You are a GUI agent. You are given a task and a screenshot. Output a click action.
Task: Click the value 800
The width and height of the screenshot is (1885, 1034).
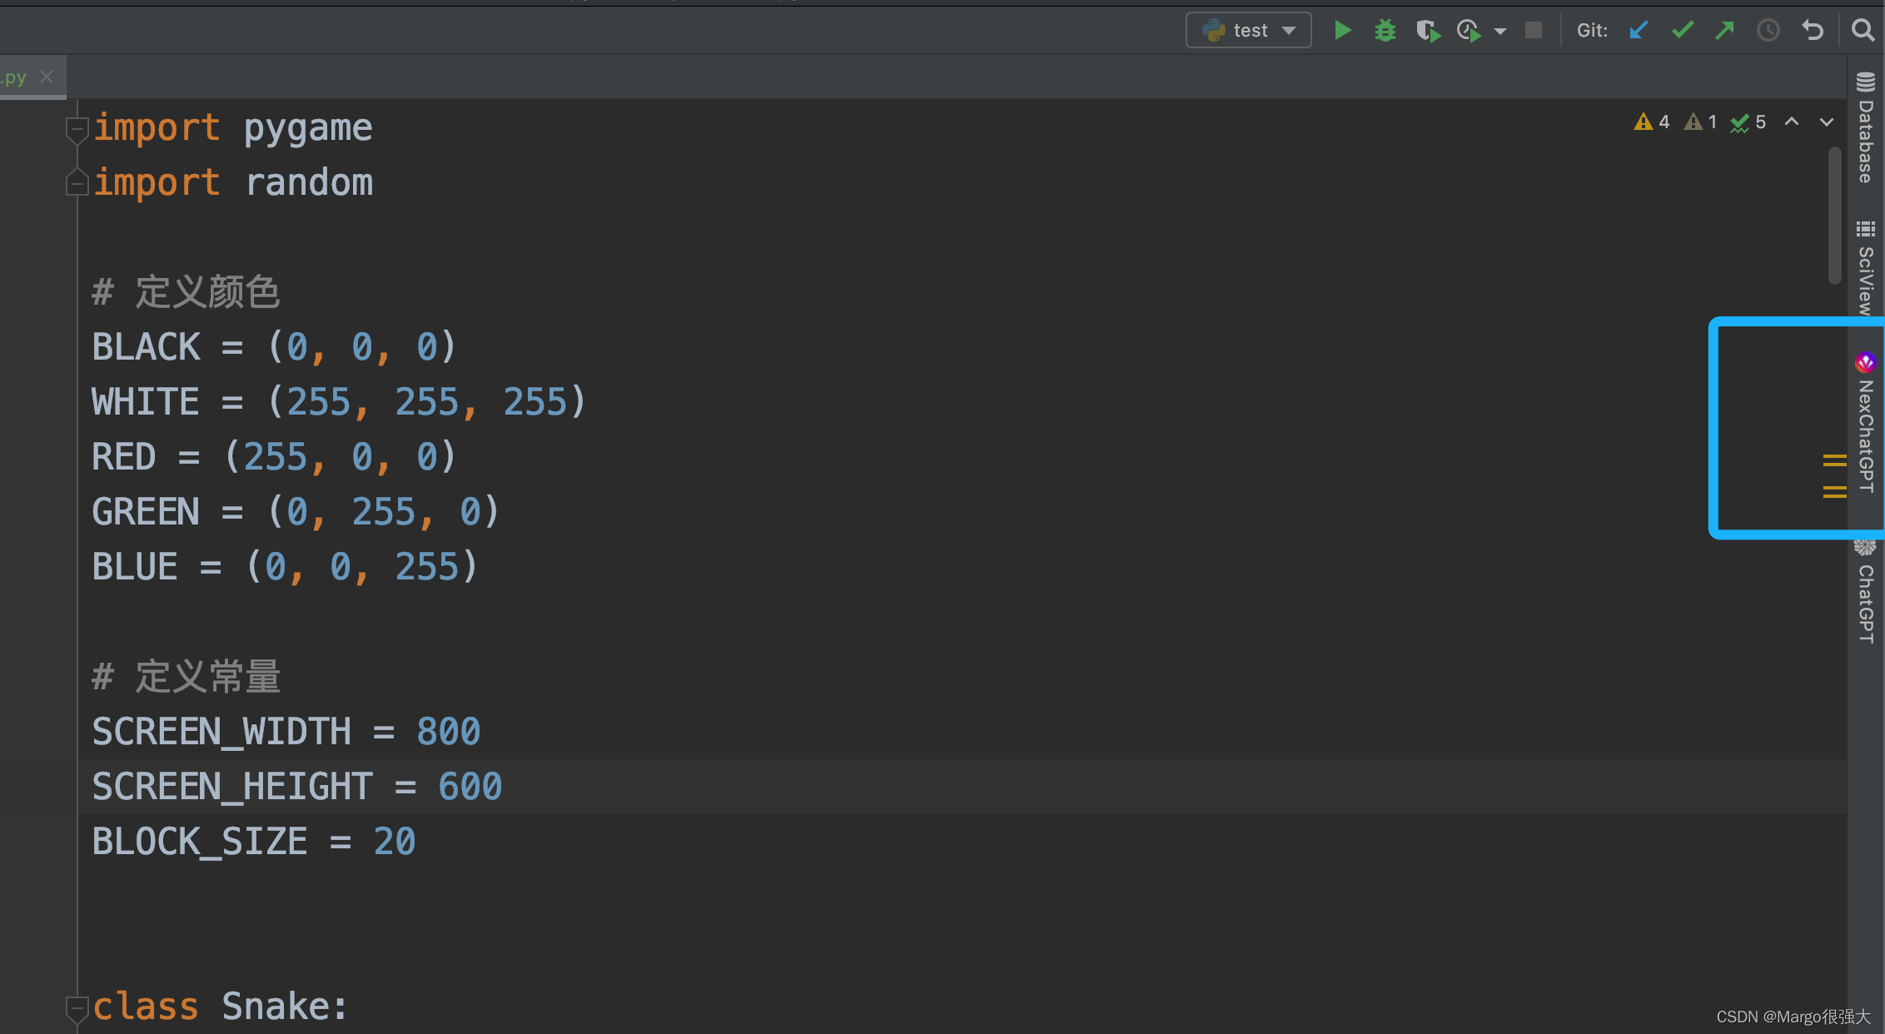coord(449,732)
